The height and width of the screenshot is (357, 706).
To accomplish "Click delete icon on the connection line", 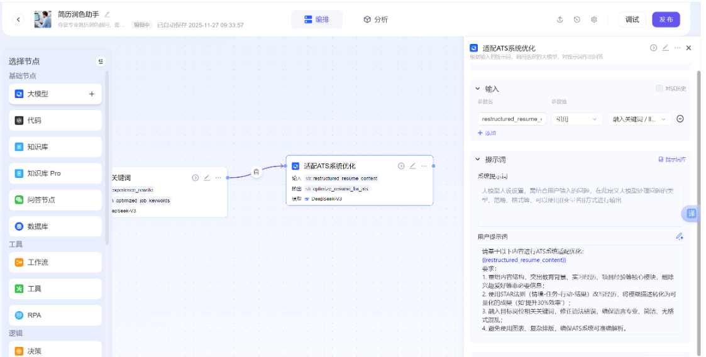I will coord(256,172).
